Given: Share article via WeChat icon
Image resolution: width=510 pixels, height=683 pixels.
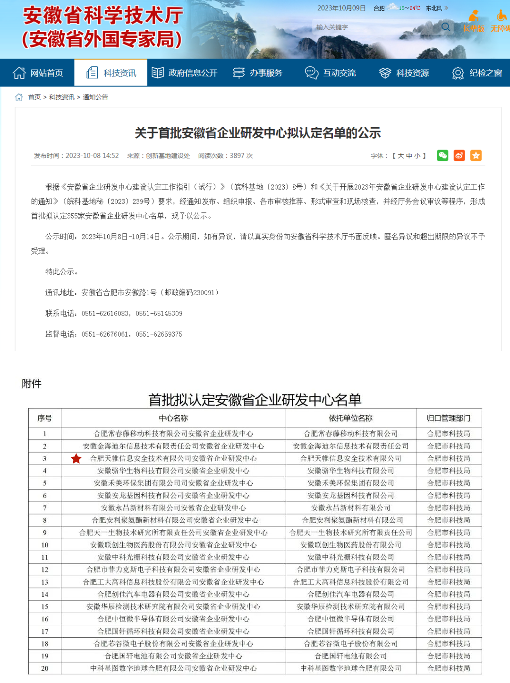Looking at the screenshot, I should click(x=442, y=156).
